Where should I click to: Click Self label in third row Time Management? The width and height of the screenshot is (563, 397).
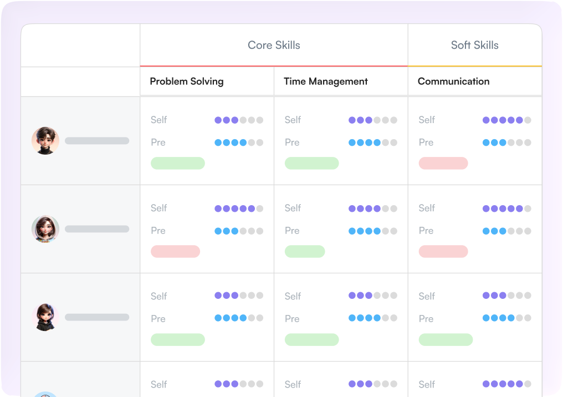[293, 297]
